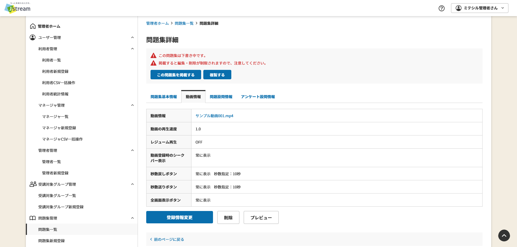Collapse the 利用者管理 submenu
517x247 pixels.
pos(132,49)
